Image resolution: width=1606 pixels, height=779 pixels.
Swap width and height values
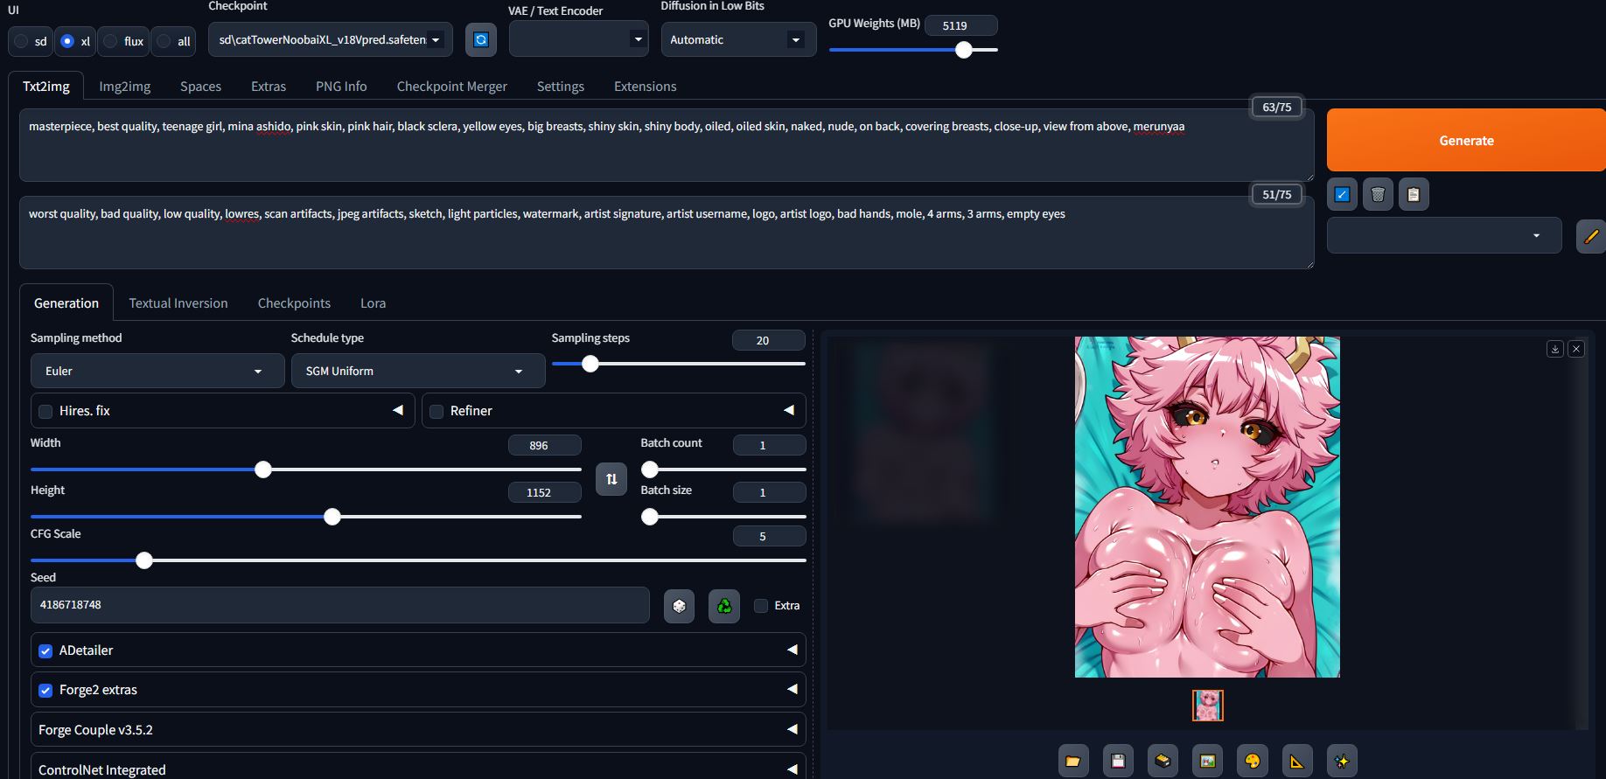click(611, 479)
